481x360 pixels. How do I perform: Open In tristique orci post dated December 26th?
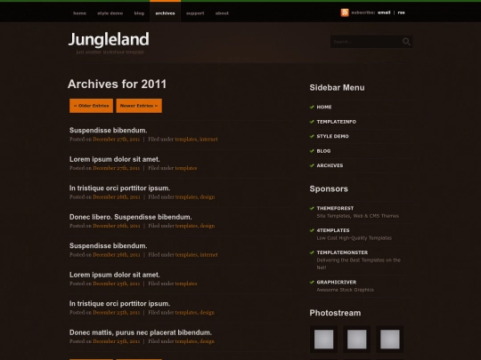coord(119,188)
